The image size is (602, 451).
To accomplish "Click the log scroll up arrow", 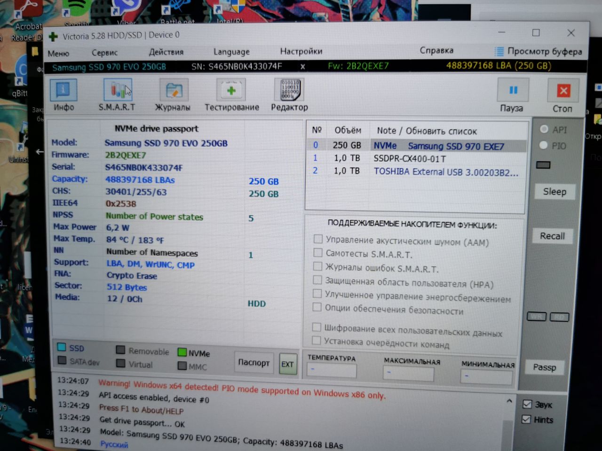I will tap(509, 401).
